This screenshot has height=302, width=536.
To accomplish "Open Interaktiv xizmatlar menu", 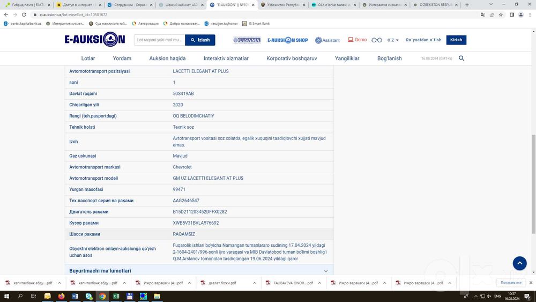I will tap(226, 58).
